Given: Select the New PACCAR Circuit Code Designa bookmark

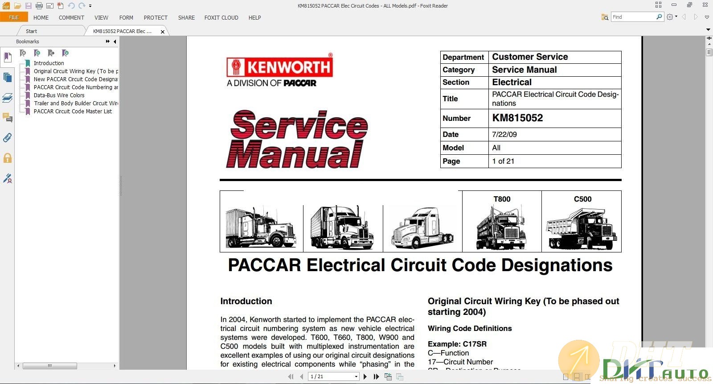Looking at the screenshot, I should coord(76,79).
